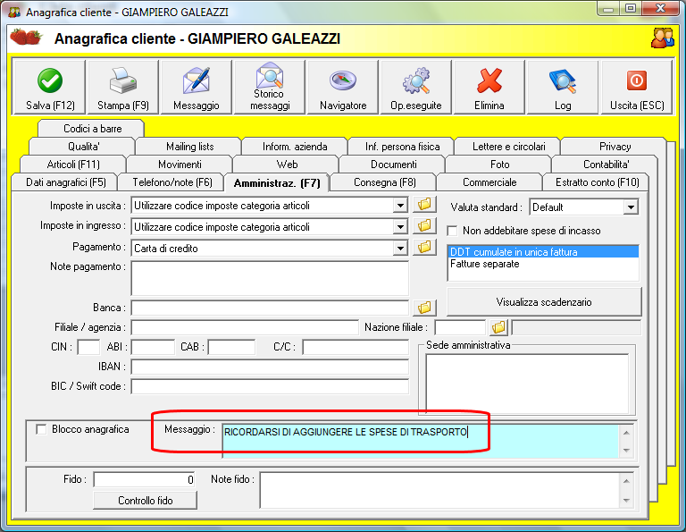The height and width of the screenshot is (532, 686).
Task: Click the CIN input box
Action: point(88,347)
